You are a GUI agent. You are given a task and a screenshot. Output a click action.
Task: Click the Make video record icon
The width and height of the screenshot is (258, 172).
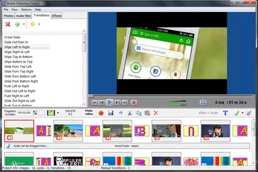point(101,113)
